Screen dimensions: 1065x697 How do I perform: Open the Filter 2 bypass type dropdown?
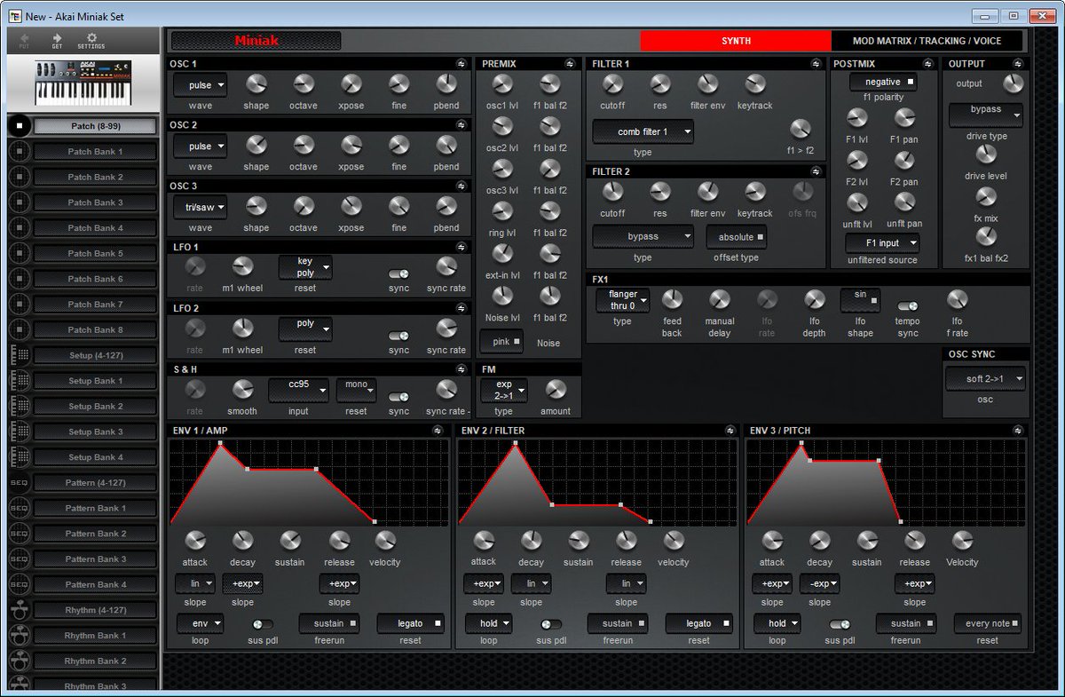643,237
